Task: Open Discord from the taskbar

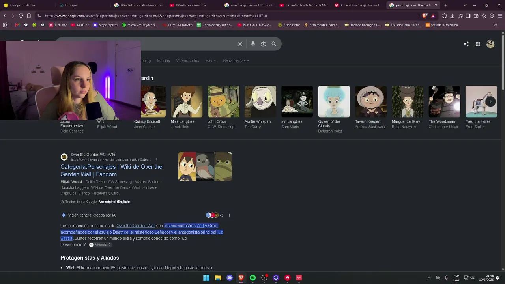Action: coord(230,278)
